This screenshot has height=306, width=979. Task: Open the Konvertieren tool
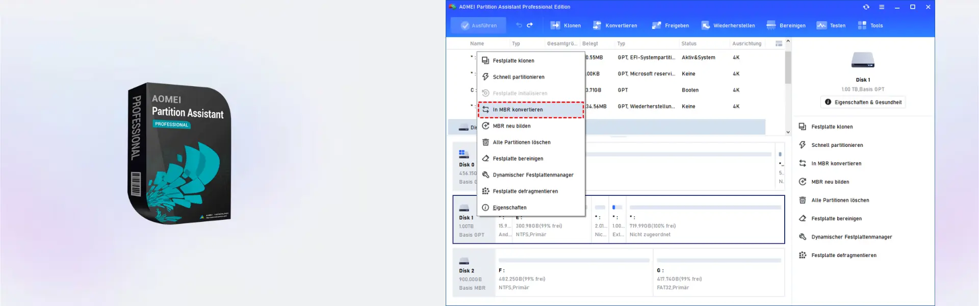coord(615,25)
